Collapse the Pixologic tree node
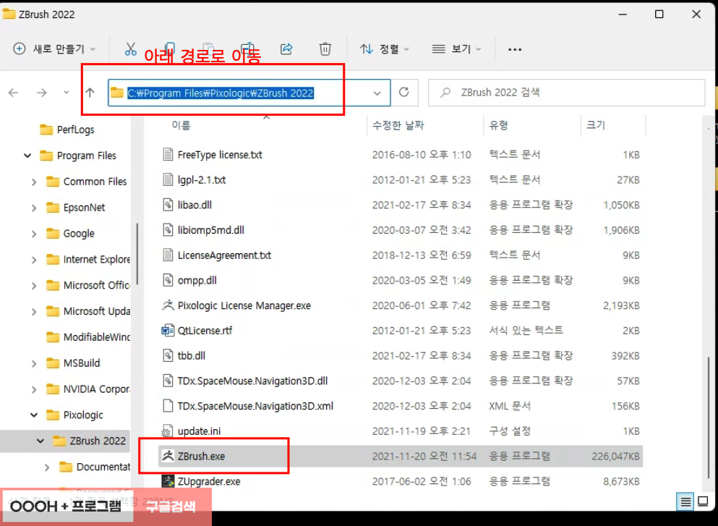 (34, 415)
